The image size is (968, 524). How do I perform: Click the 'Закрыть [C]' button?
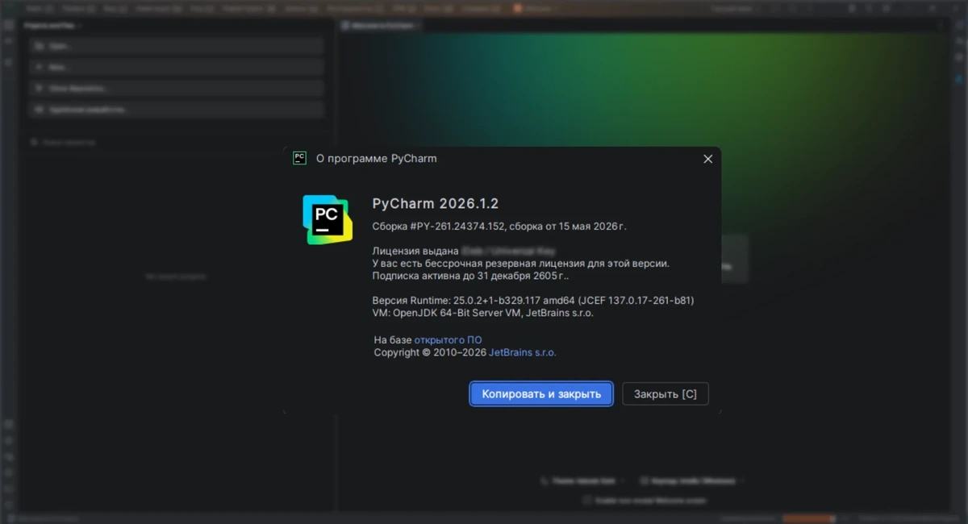[x=665, y=394]
